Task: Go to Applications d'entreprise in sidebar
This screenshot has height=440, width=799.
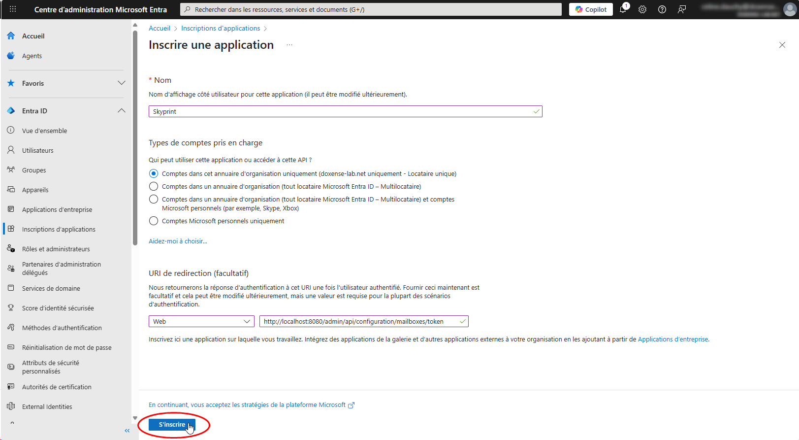Action: click(x=57, y=209)
